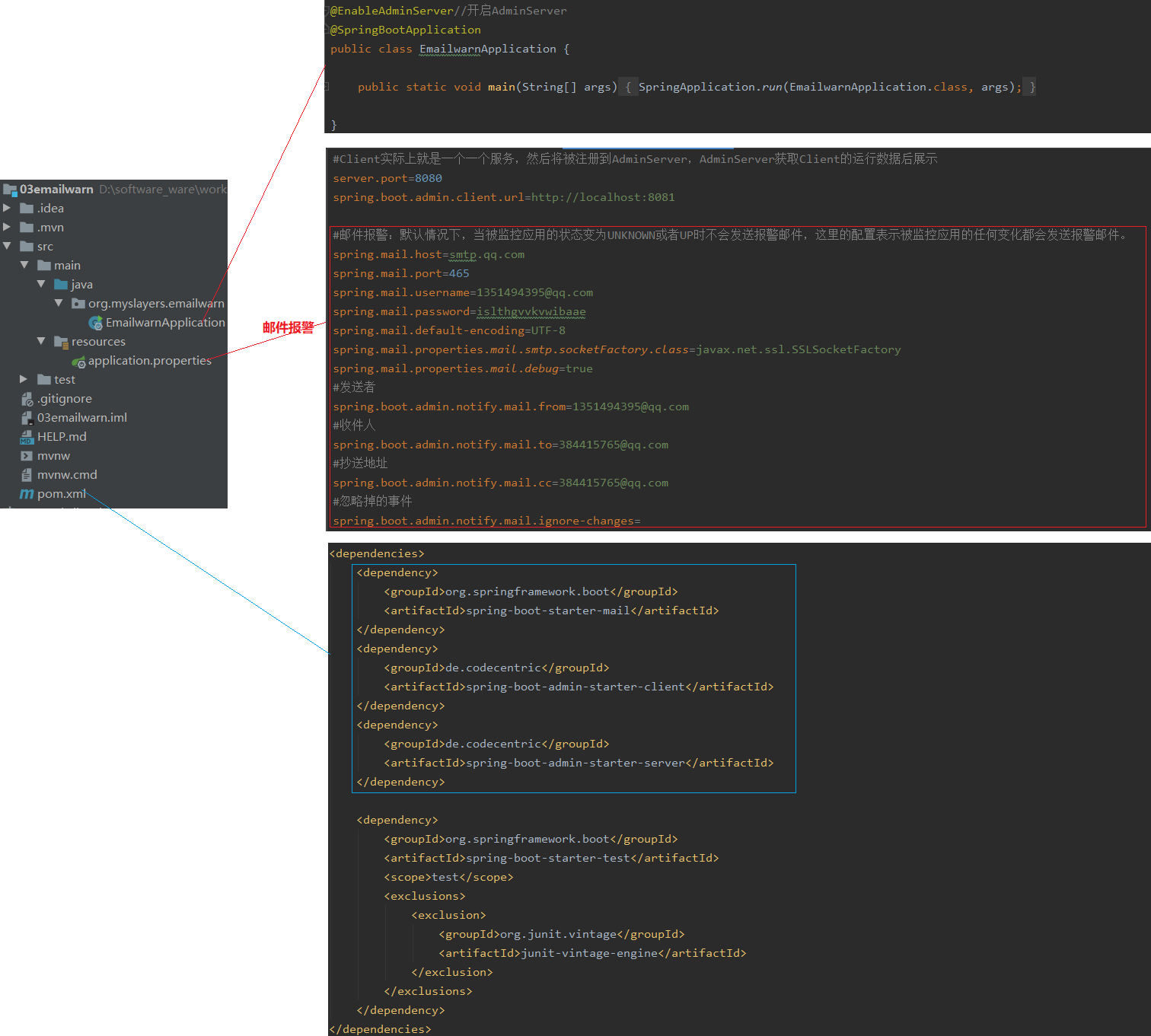Collapse the main folder arrow
The width and height of the screenshot is (1151, 1036).
point(24,265)
